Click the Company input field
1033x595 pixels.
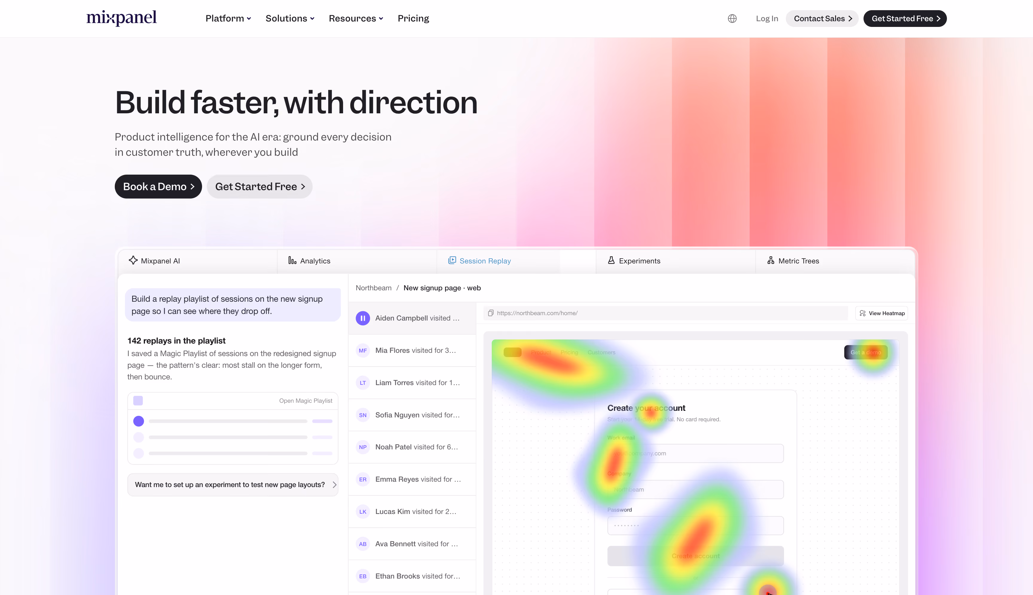pyautogui.click(x=695, y=489)
